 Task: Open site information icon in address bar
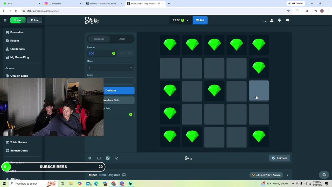pos(24,11)
